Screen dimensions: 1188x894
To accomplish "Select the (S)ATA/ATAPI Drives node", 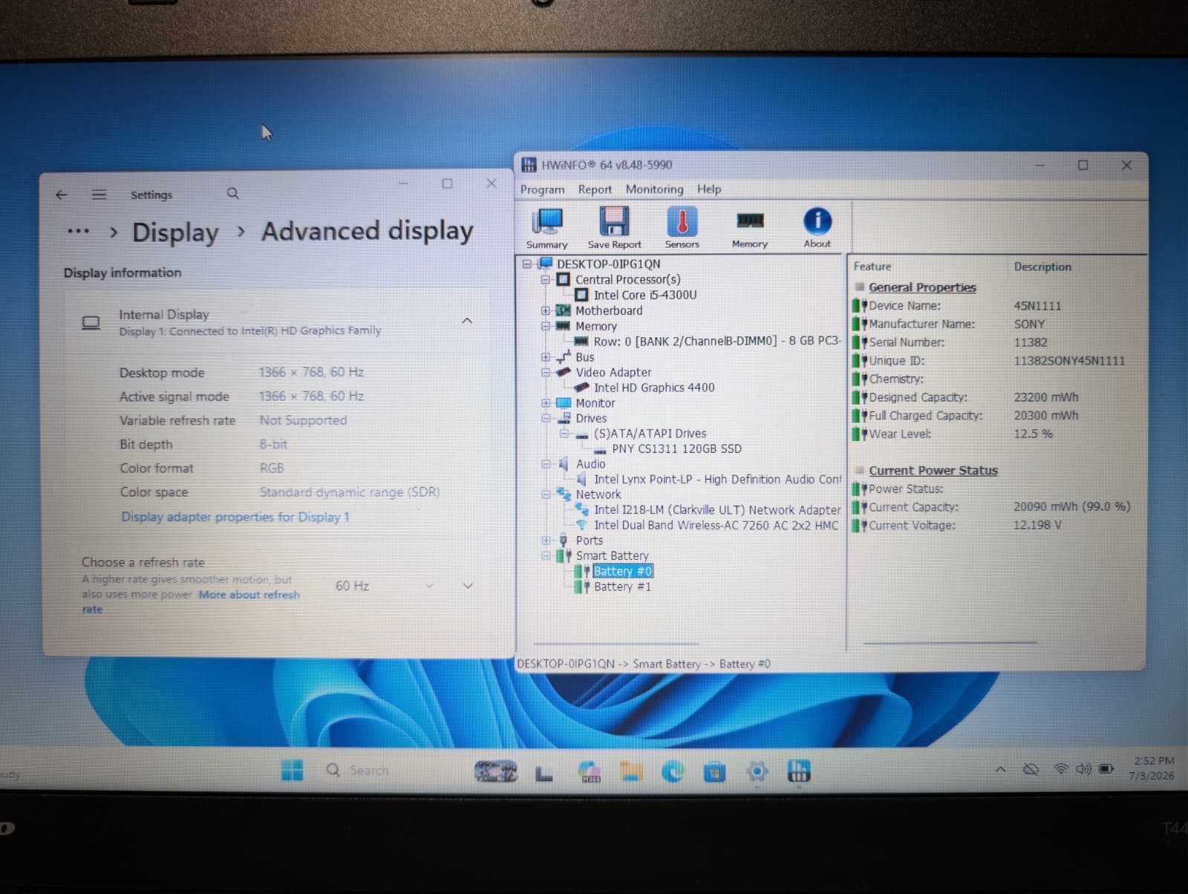I will click(x=650, y=434).
